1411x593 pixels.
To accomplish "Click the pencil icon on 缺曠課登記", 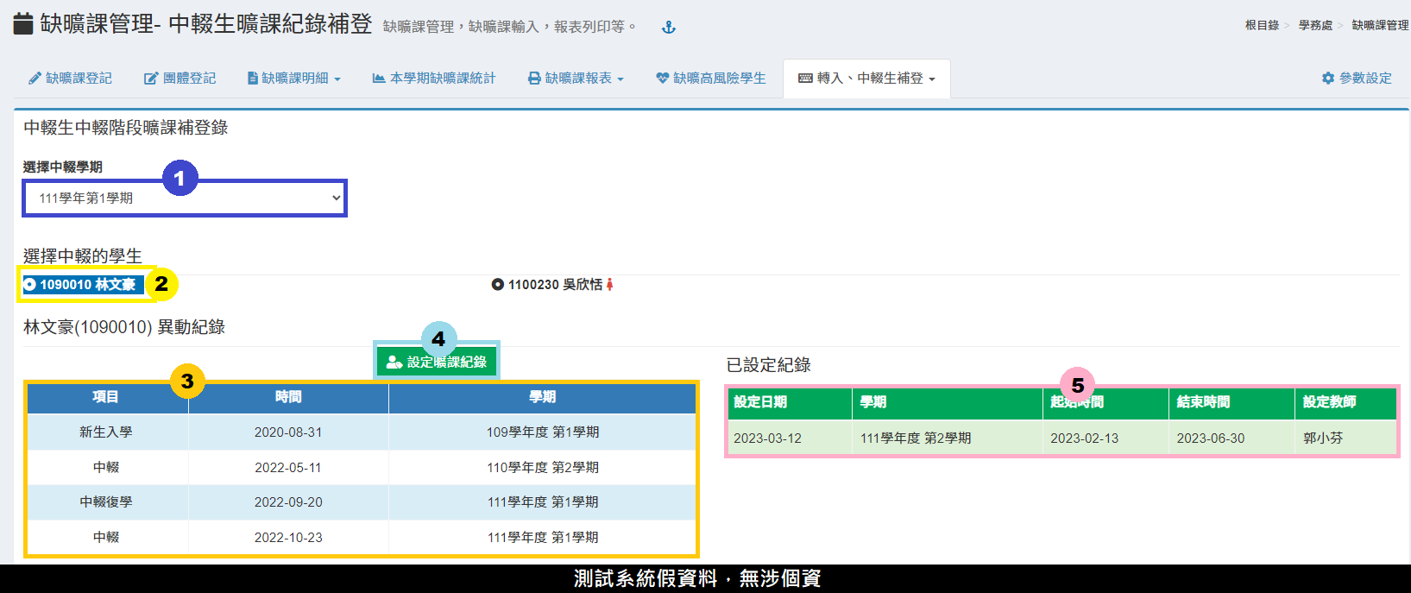I will (x=35, y=79).
